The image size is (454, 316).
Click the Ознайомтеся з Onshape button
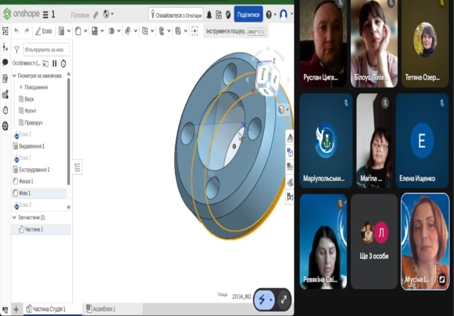175,14
